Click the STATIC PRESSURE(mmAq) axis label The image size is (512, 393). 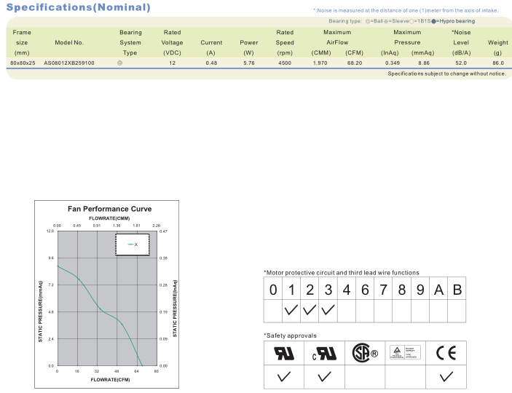41,311
